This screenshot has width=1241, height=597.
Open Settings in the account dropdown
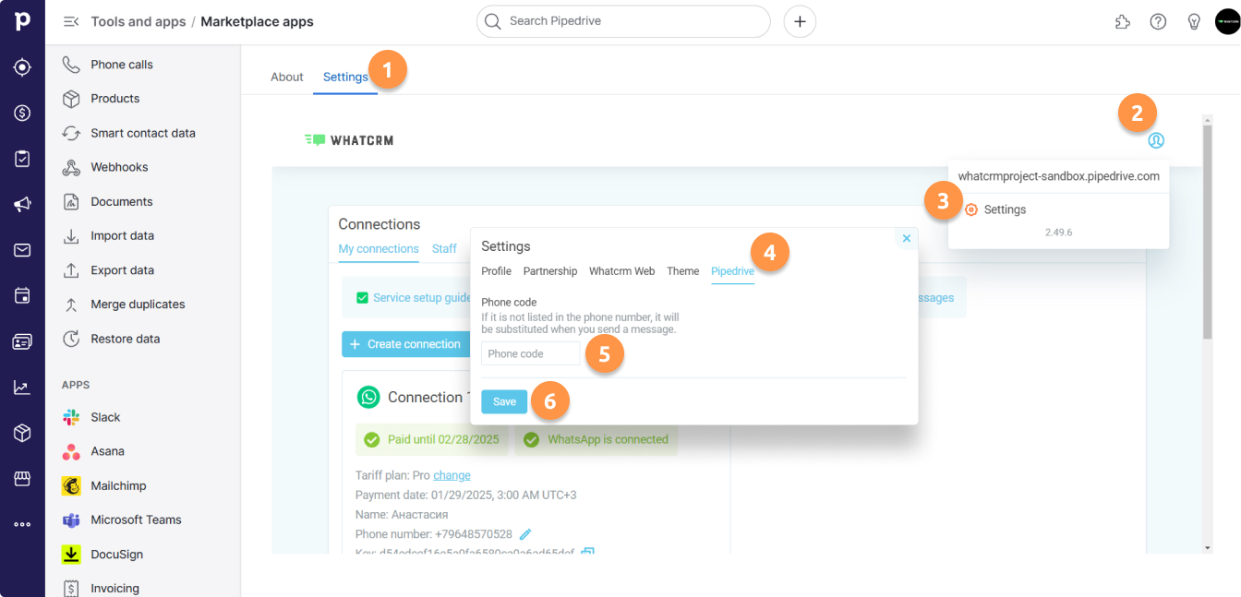tap(1004, 209)
